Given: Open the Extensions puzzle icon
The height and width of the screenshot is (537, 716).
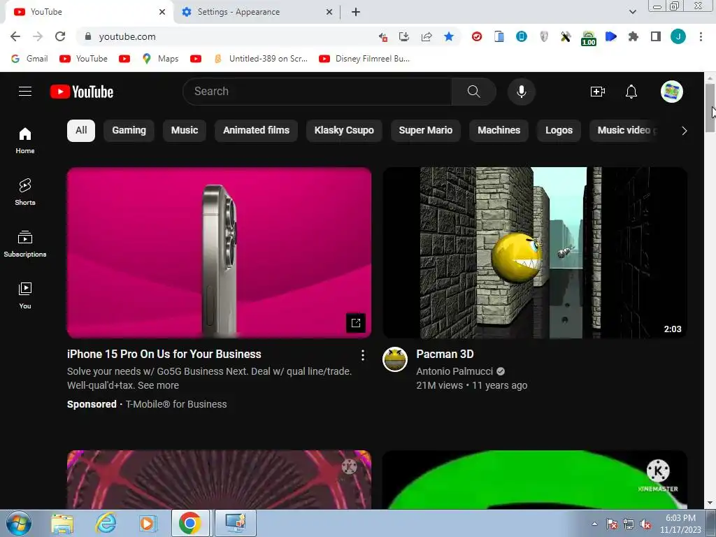Looking at the screenshot, I should pos(633,36).
